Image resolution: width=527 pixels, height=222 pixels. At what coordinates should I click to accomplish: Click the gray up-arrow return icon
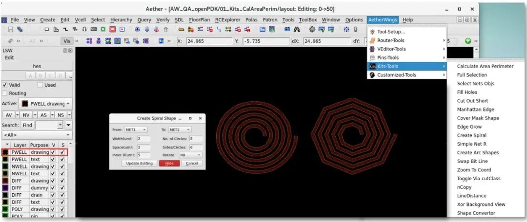click(166, 30)
